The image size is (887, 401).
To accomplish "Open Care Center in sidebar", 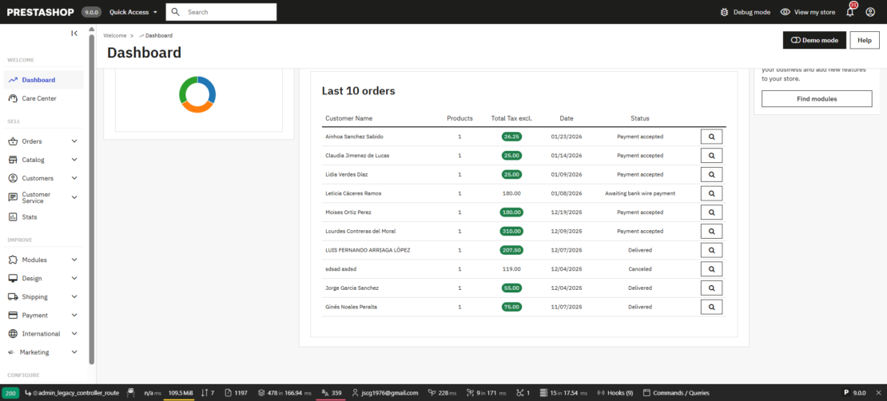I will click(39, 98).
